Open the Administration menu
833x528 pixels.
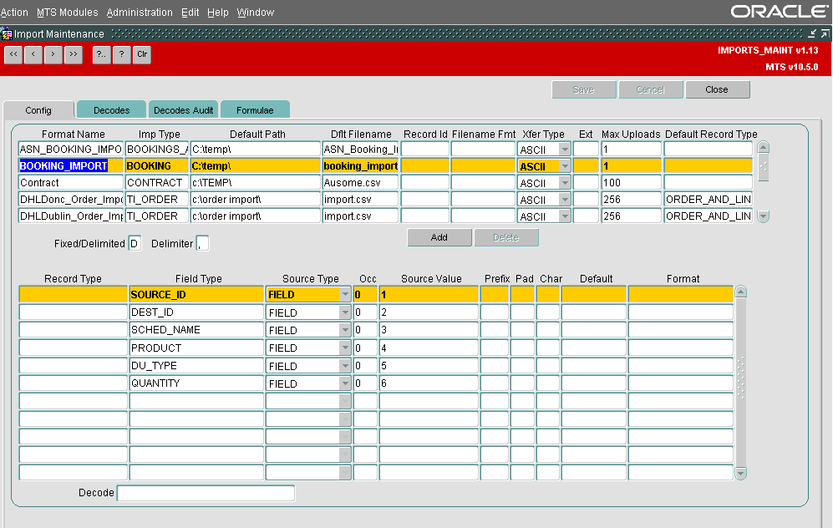(x=140, y=13)
